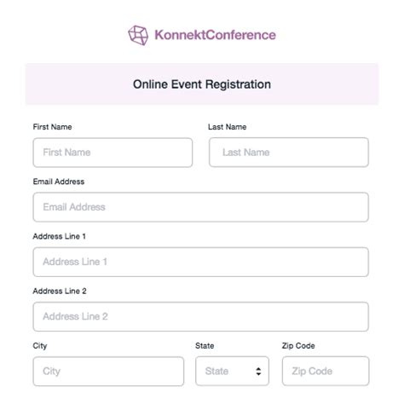The height and width of the screenshot is (404, 404).
Task: Click the State selector up-down arrows
Action: pos(258,372)
